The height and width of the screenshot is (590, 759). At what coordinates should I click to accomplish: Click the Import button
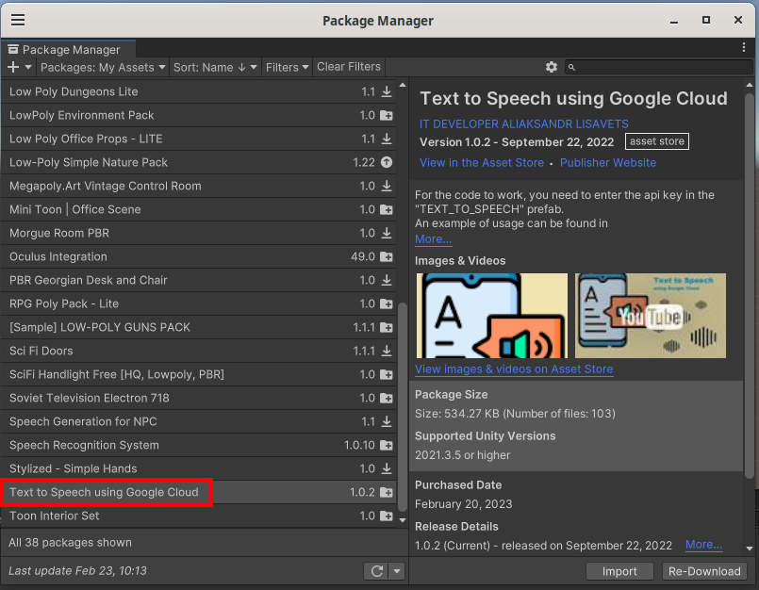click(619, 571)
